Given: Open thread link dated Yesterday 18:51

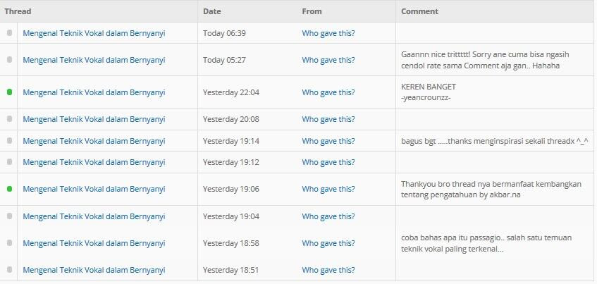Looking at the screenshot, I should point(94,271).
